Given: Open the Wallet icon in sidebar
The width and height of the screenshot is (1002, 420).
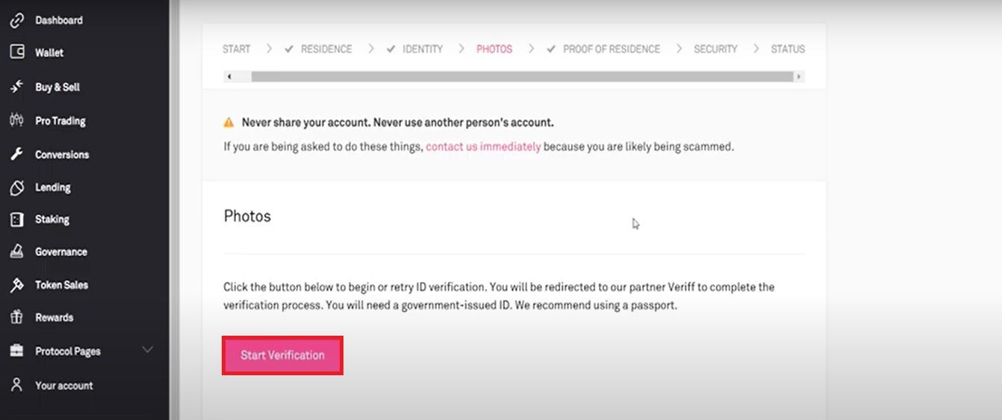Looking at the screenshot, I should (16, 52).
